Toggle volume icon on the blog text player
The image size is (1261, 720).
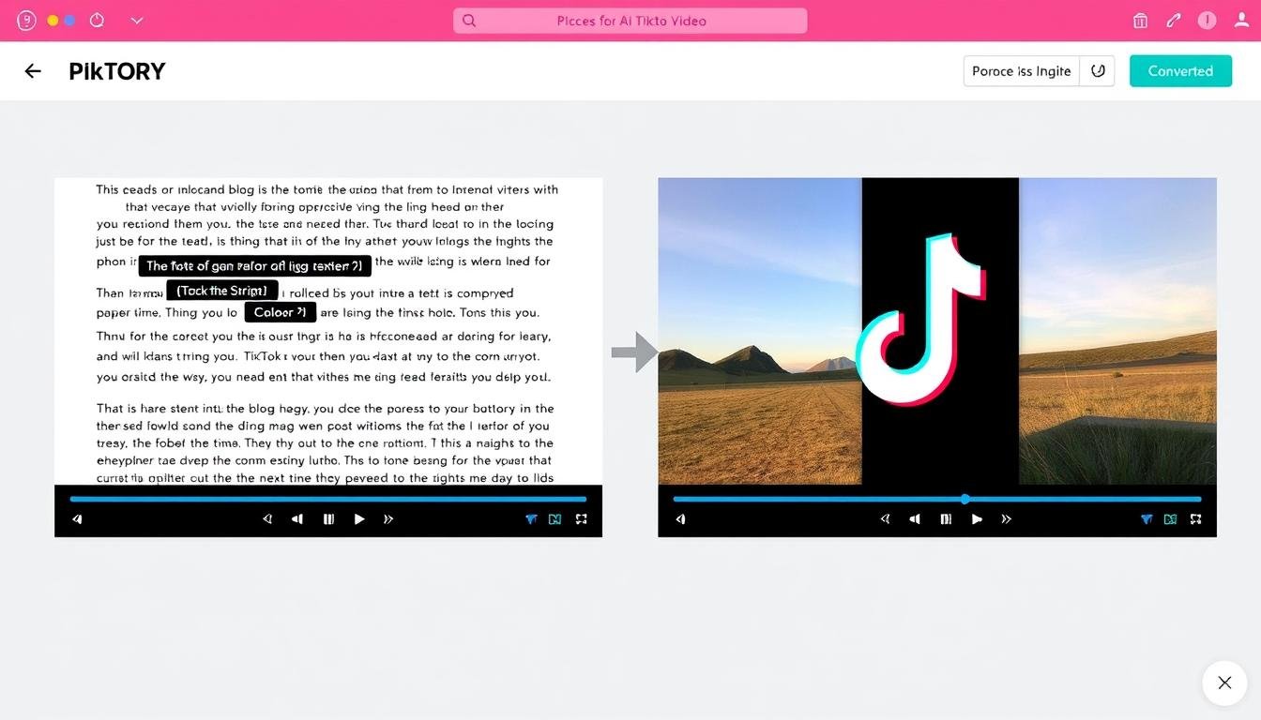click(x=77, y=518)
